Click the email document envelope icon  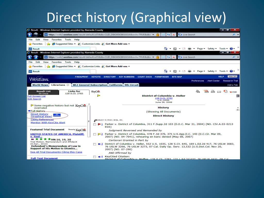[x=219, y=92]
